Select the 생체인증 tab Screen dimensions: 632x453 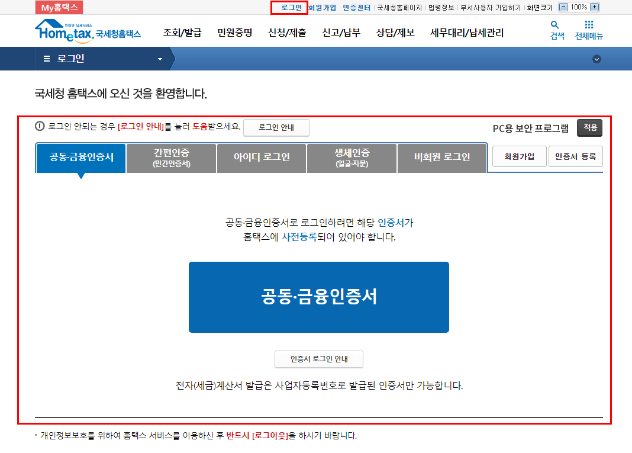352,158
